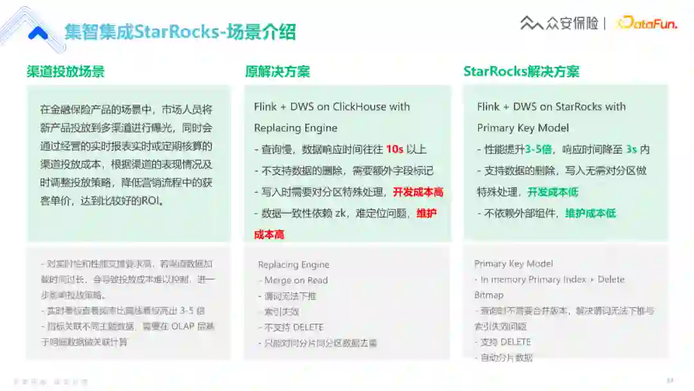Click the bullet 'Merge on Read'

(293, 280)
